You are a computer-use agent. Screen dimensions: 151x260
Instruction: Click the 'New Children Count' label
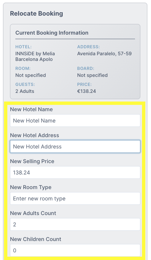pyautogui.click(x=36, y=239)
